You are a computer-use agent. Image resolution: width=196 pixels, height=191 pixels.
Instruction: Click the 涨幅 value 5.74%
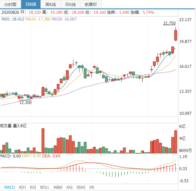pos(149,12)
